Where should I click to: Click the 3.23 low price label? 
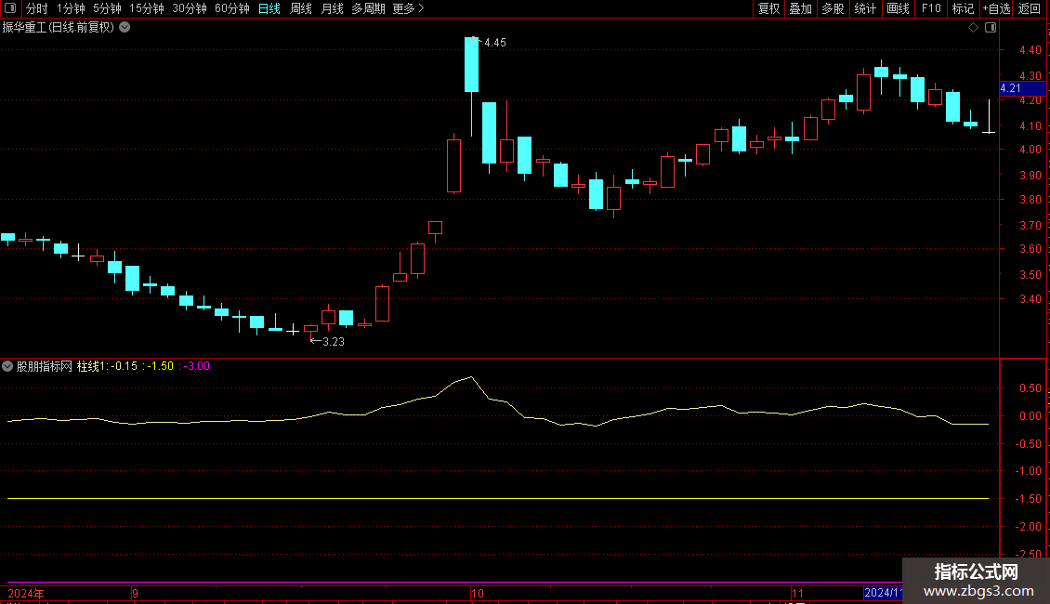334,342
